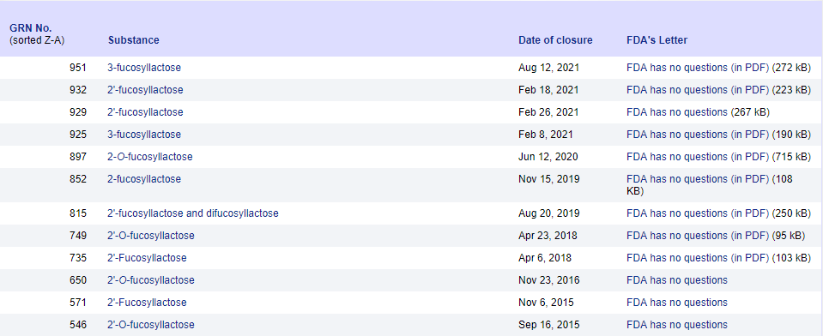Open 2'-Fucosyllactose substance for GRN 735
The height and width of the screenshot is (336, 823).
tap(147, 258)
